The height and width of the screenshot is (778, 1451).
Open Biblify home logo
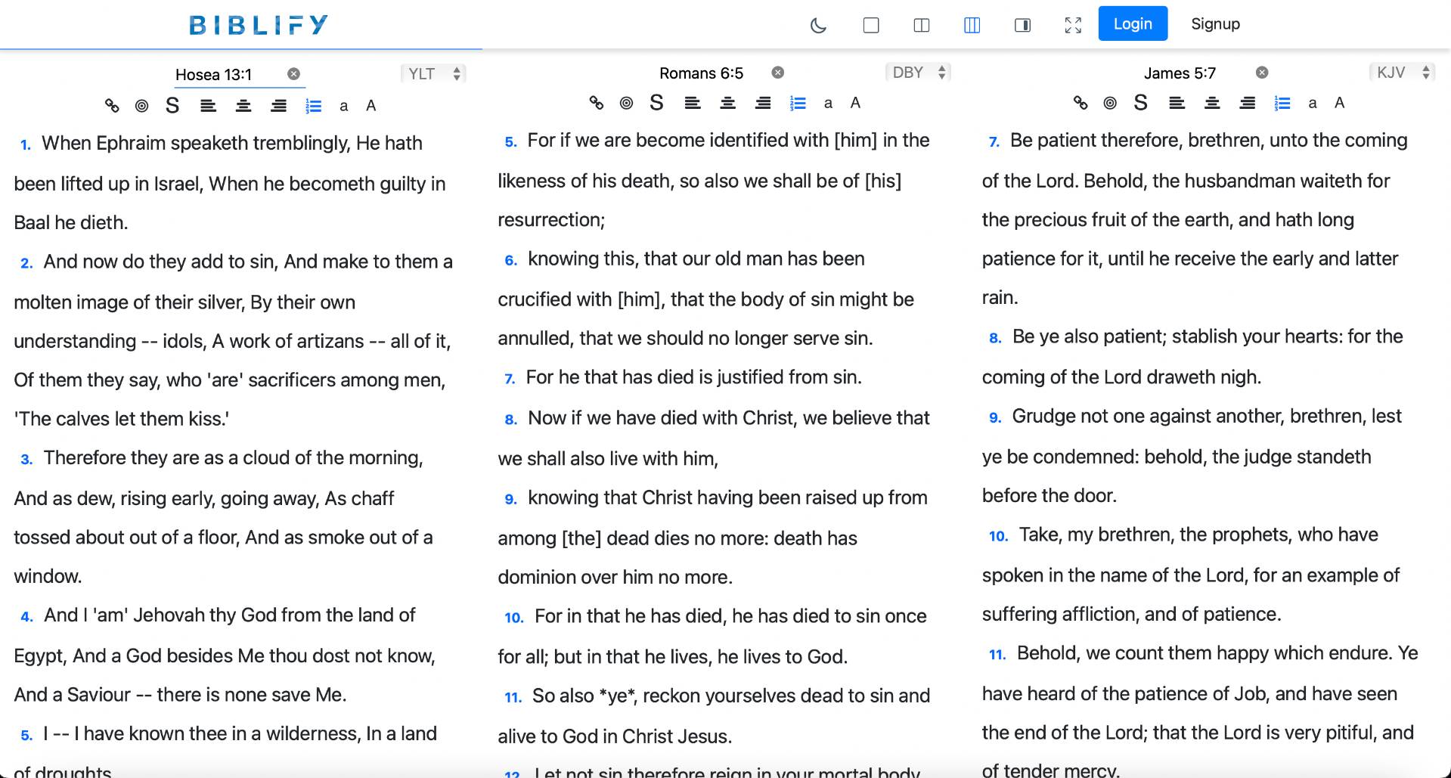[x=259, y=25]
